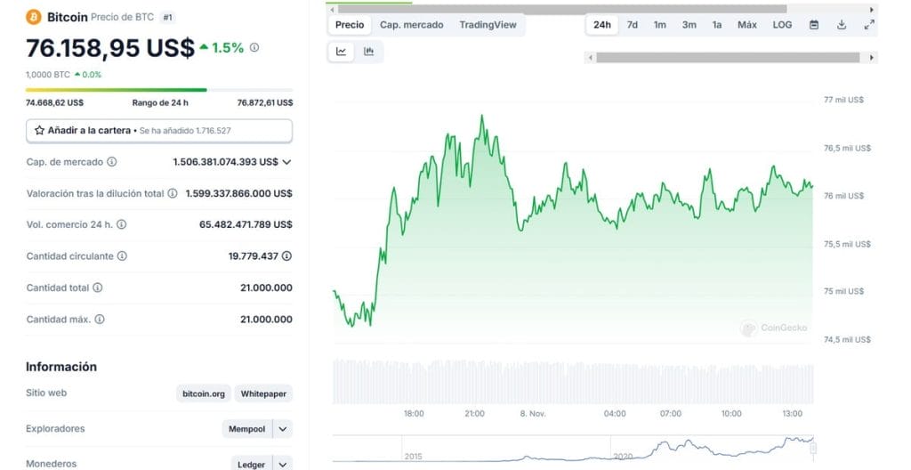The width and height of the screenshot is (911, 470).
Task: Click the 76.158,95 US$ price
Action: tap(109, 48)
